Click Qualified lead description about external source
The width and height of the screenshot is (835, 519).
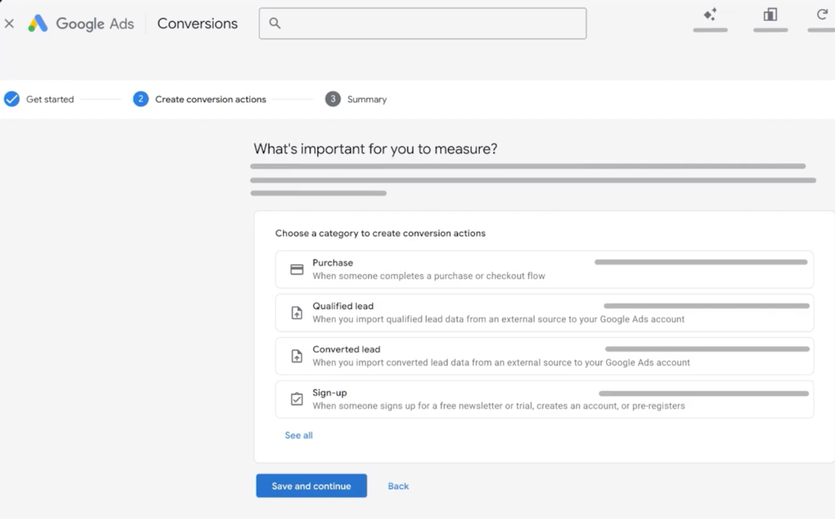498,319
